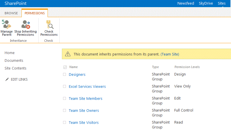Click the EDIT LINKS text link
Image resolution: width=231 pixels, height=137 pixels.
19,80
